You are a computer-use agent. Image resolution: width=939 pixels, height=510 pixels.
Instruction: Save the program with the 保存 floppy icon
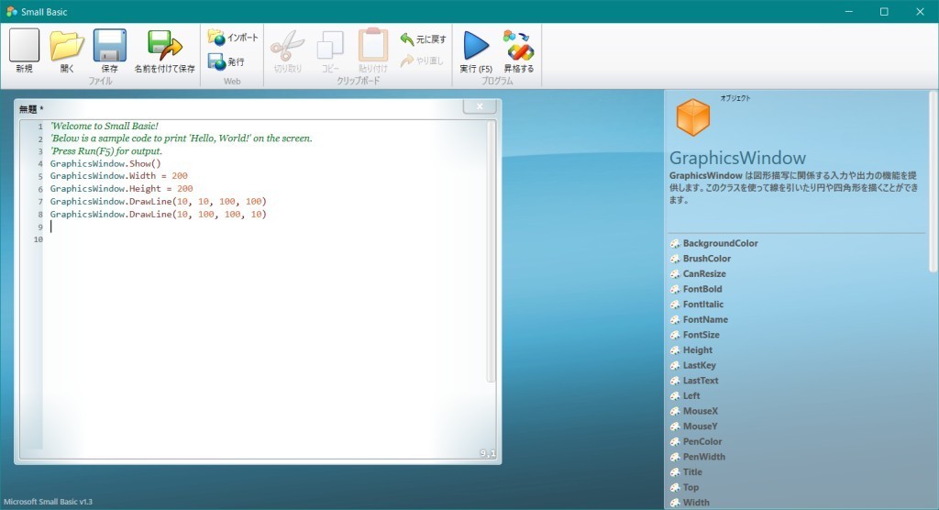pyautogui.click(x=110, y=46)
